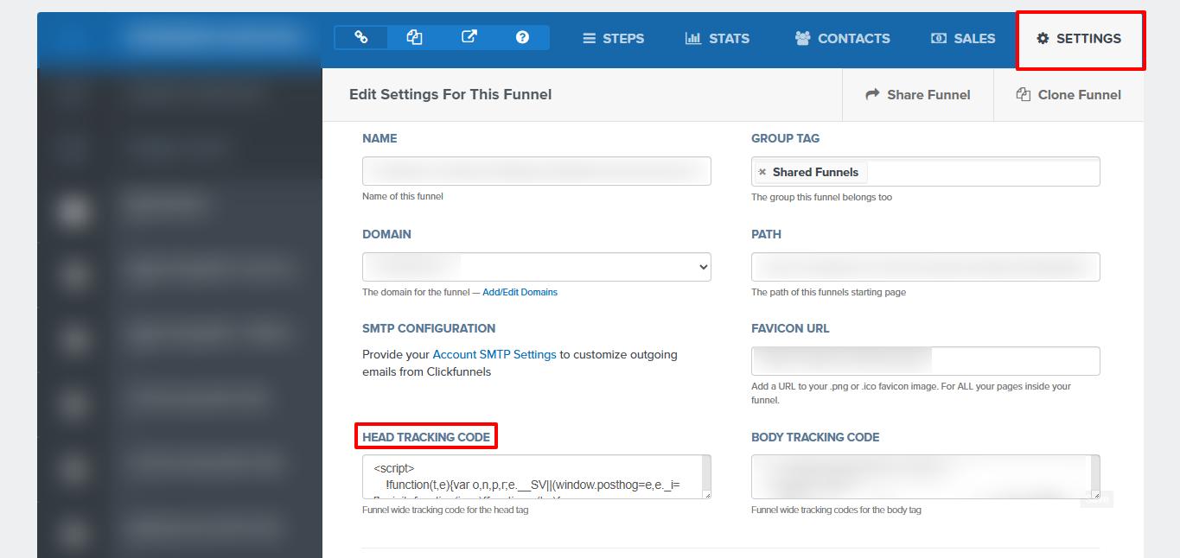This screenshot has height=558, width=1180.
Task: Click the funnel Name input field
Action: tap(537, 171)
